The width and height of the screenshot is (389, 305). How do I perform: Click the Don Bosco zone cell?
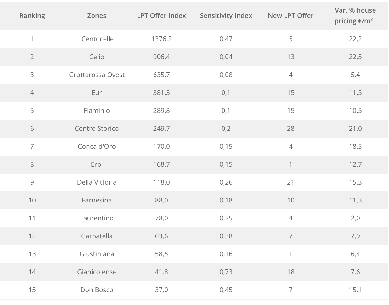[97, 290]
